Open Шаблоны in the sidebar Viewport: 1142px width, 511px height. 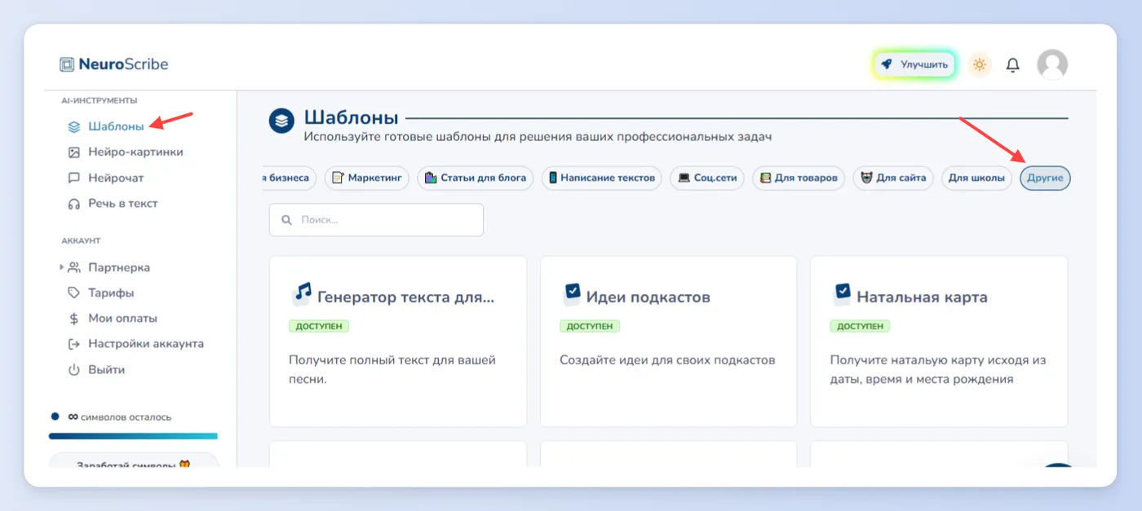[106, 126]
